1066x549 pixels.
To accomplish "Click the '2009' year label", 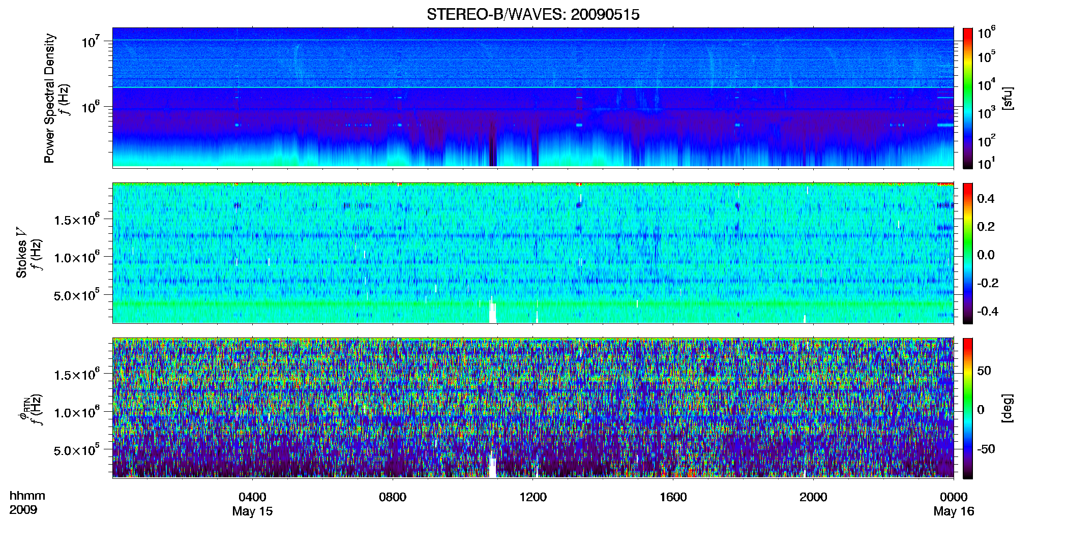I will click(x=23, y=510).
